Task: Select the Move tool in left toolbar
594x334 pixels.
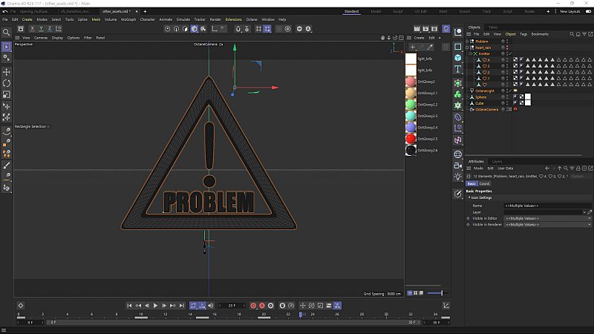Action: coord(7,72)
